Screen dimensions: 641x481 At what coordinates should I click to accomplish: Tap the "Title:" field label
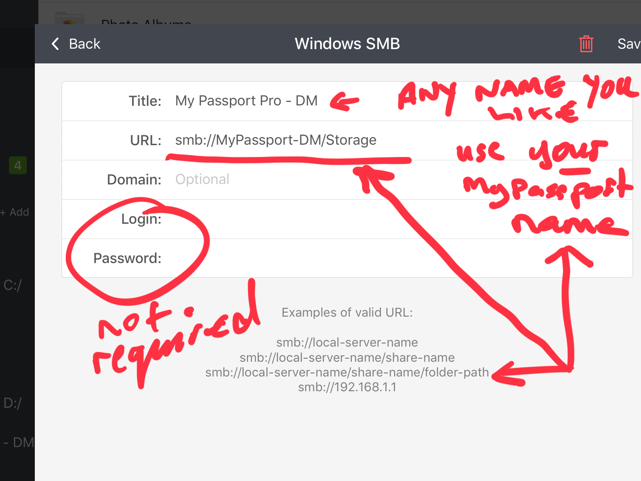pyautogui.click(x=145, y=101)
